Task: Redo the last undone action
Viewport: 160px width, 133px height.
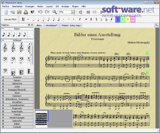Action: pos(47,12)
